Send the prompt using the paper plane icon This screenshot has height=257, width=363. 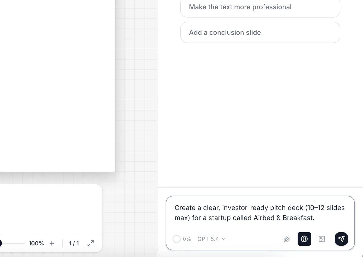pos(341,239)
